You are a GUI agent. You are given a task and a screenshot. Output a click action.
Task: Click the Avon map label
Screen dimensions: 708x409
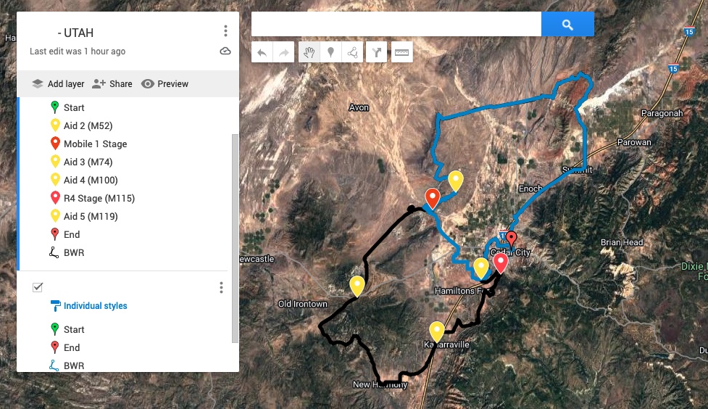(x=359, y=107)
